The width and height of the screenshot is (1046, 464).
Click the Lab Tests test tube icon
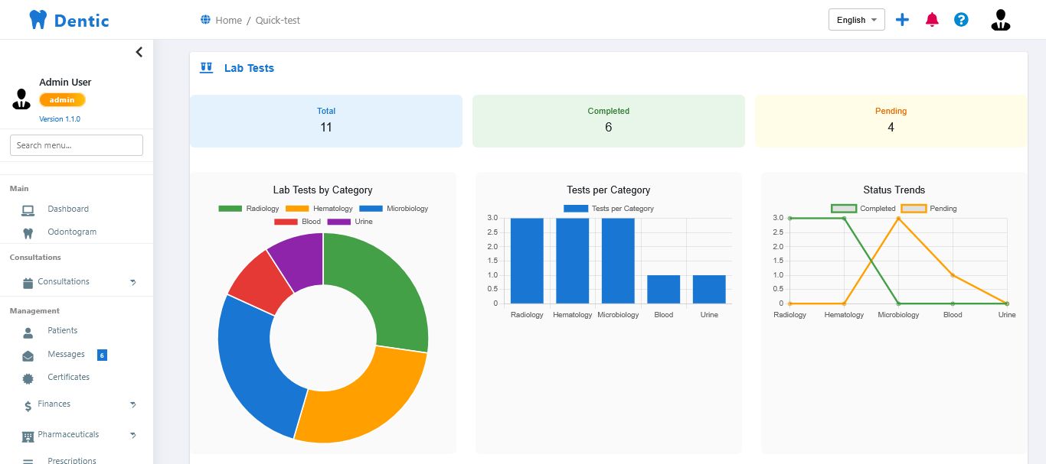coord(206,68)
